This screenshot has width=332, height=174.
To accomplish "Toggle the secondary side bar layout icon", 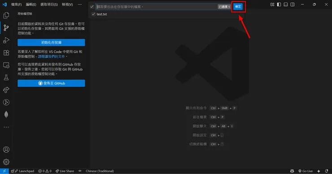I will [x=293, y=4].
